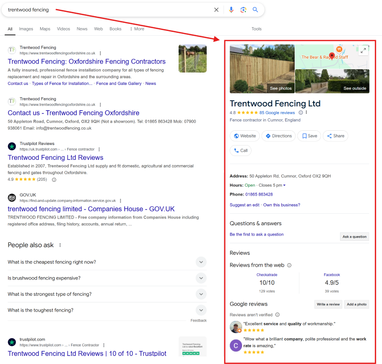Open the Checkatrade reviews link
382x364 pixels.
coord(267,275)
